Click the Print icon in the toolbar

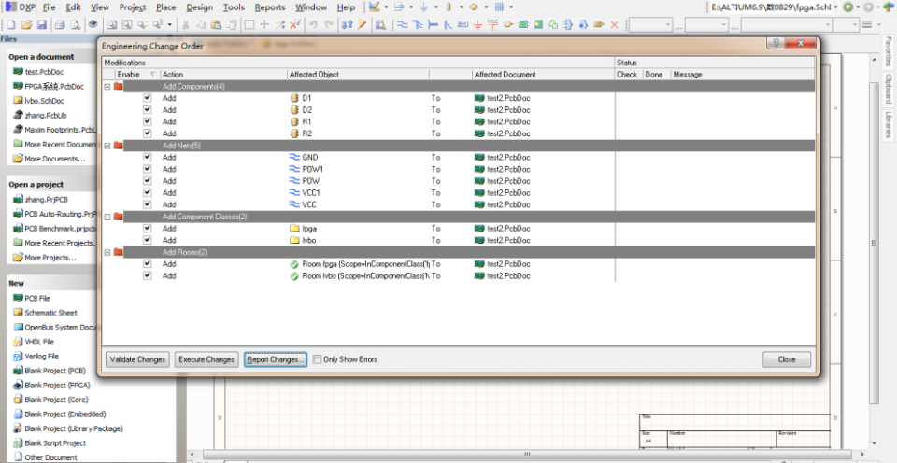point(60,23)
